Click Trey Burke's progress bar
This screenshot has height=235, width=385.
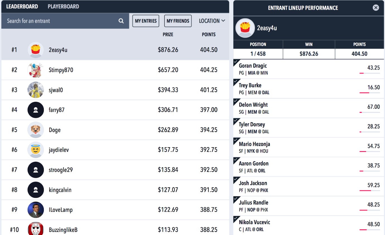point(370,93)
